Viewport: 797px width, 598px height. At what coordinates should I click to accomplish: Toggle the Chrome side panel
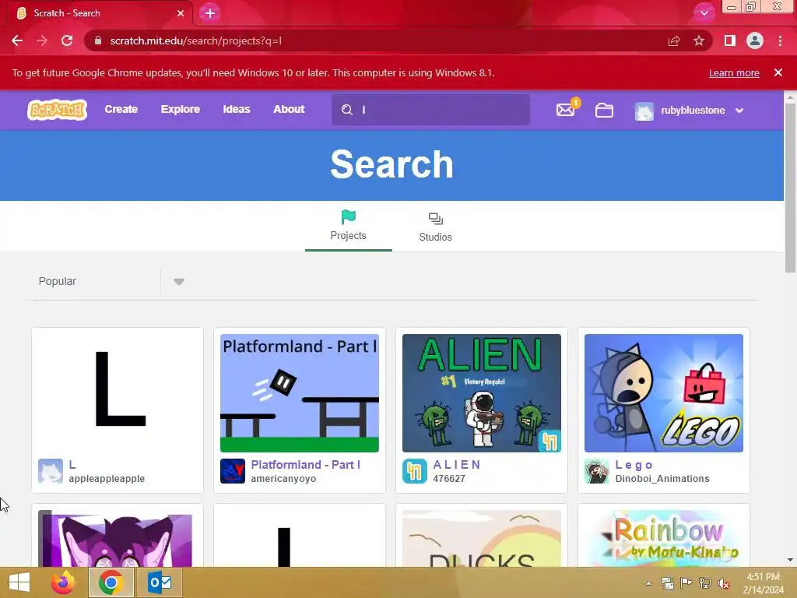(x=729, y=40)
